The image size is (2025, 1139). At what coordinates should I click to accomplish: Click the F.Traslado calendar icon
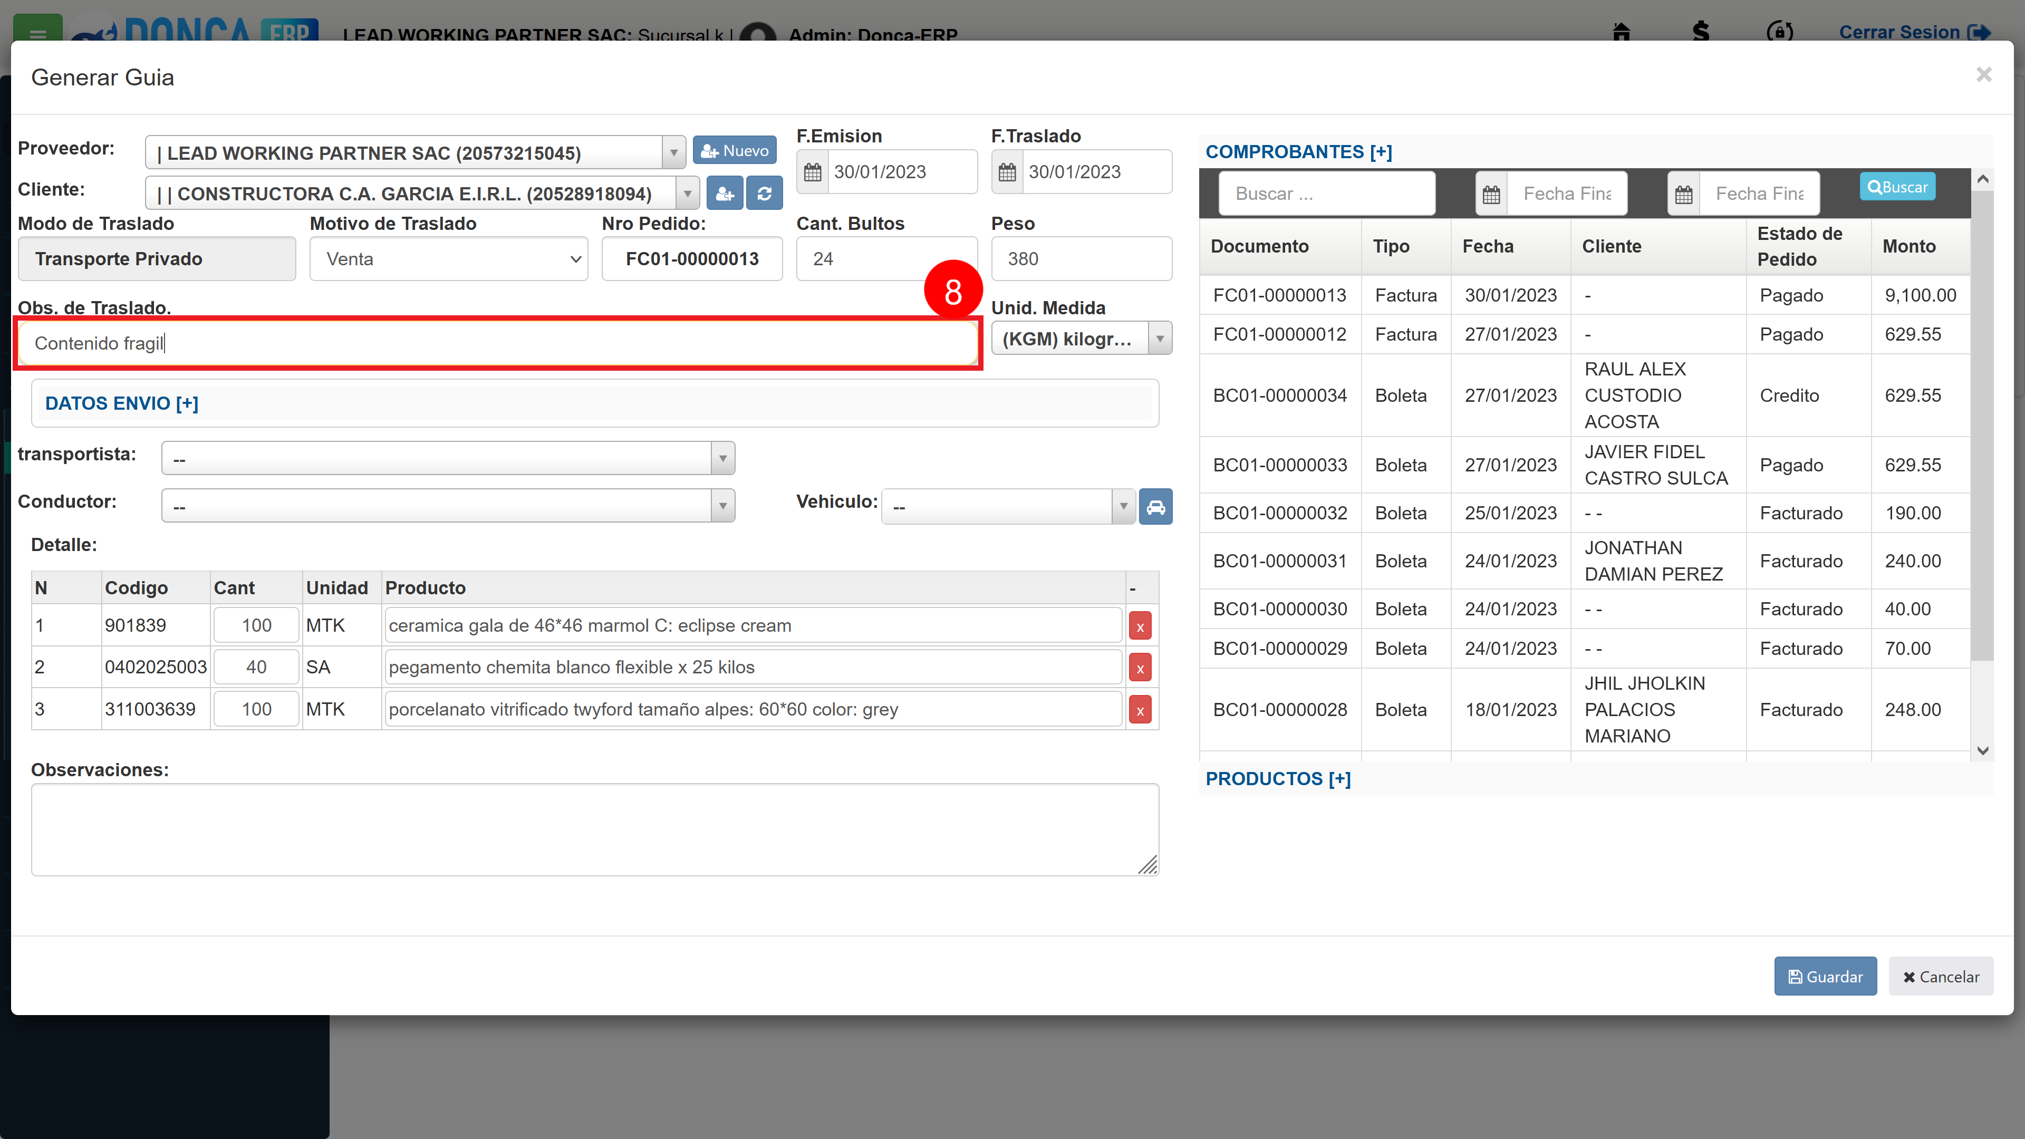click(x=1007, y=172)
